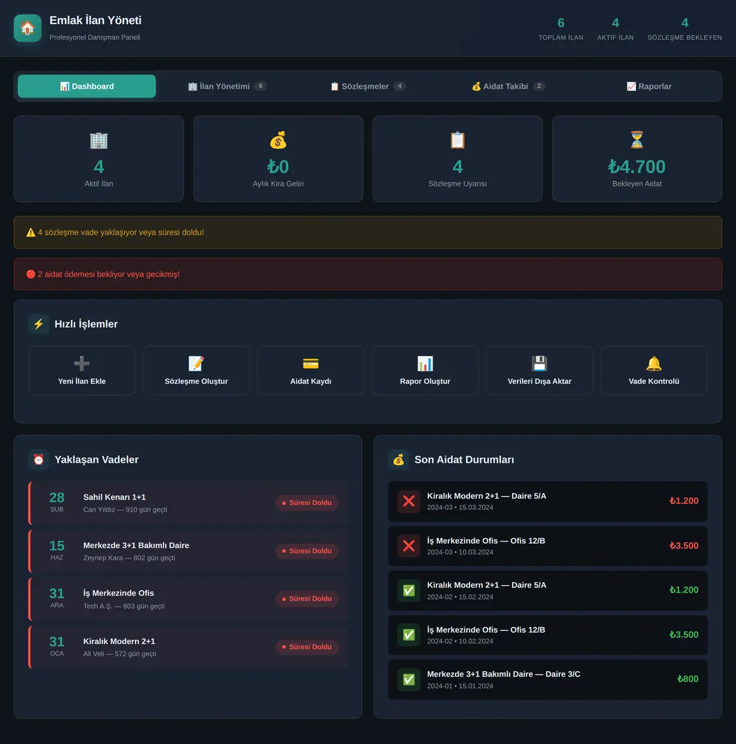The width and height of the screenshot is (736, 744).
Task: Click the floppy disk icon Verileri Dışa Aktar
Action: click(x=540, y=363)
